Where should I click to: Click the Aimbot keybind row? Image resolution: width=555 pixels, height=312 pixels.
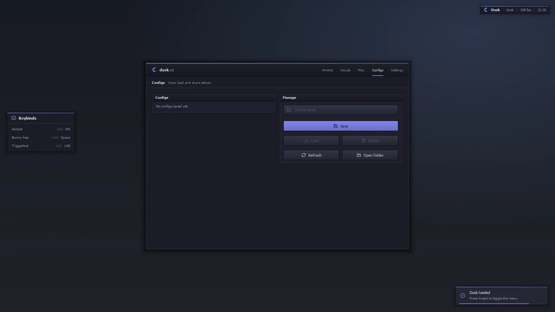pos(41,129)
